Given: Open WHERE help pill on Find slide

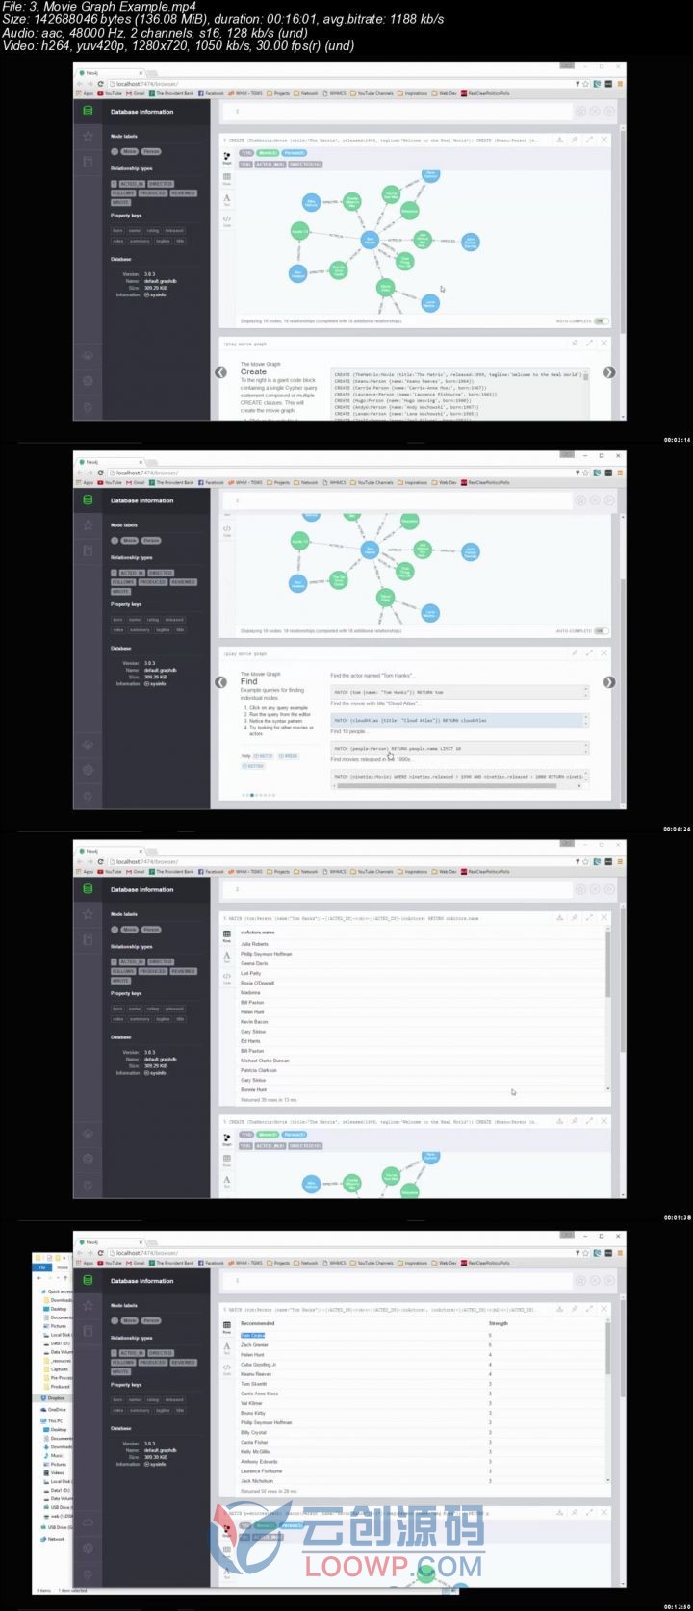Looking at the screenshot, I should 289,756.
